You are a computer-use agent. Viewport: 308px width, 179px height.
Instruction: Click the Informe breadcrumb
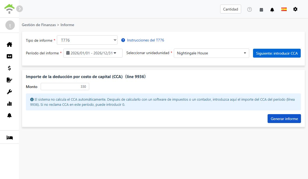[x=67, y=25]
